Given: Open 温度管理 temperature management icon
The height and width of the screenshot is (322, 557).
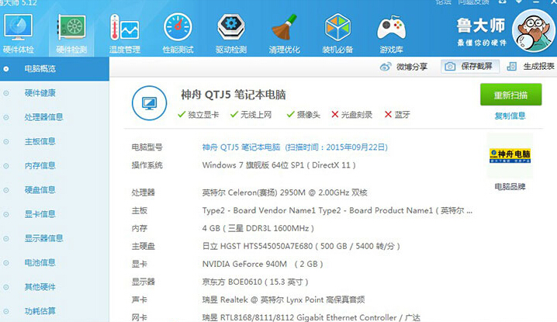Looking at the screenshot, I should point(124,27).
